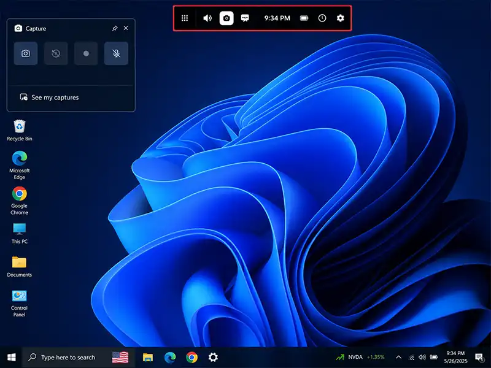Open the taskbar clock and calendar
The image size is (491, 368).
click(x=455, y=357)
